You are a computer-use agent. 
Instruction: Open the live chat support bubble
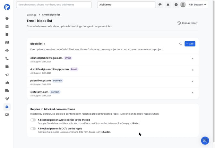point(205,141)
